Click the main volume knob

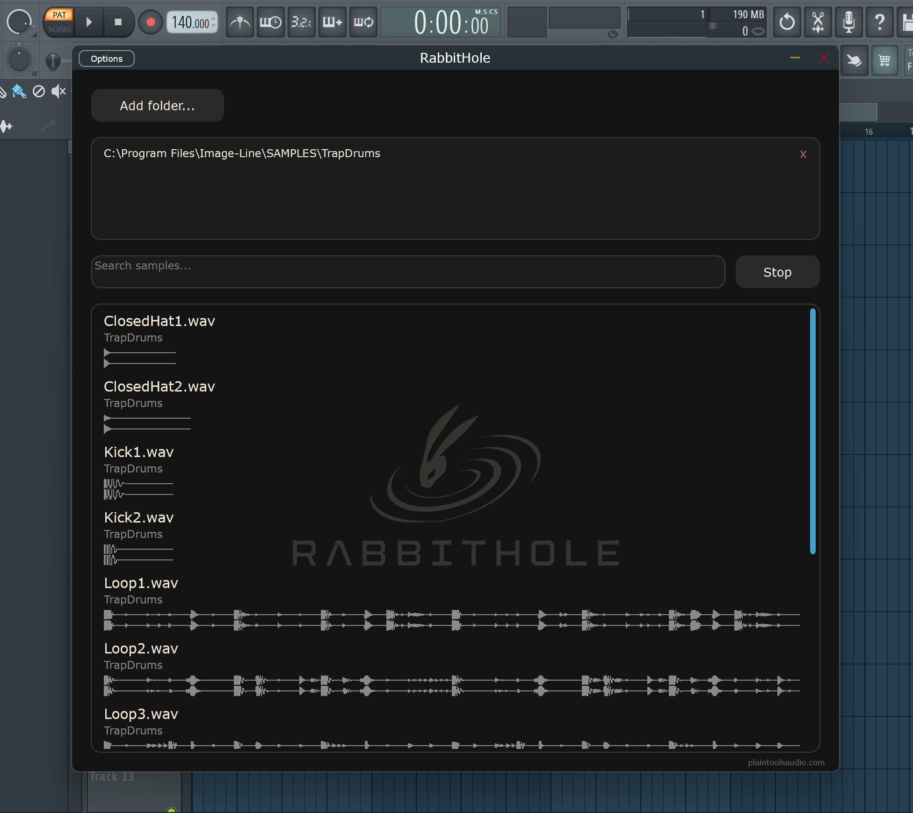(x=19, y=22)
